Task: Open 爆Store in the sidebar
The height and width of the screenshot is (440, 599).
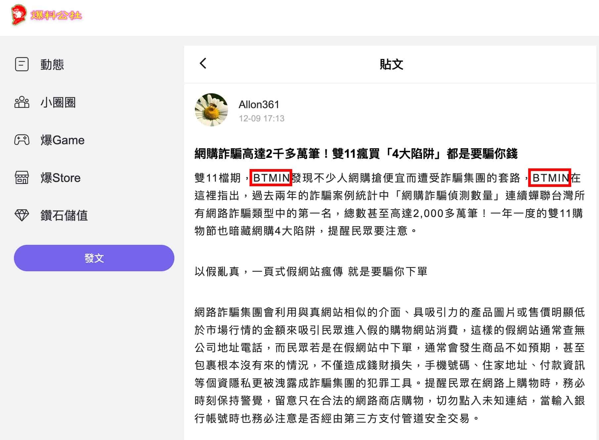Action: click(61, 178)
